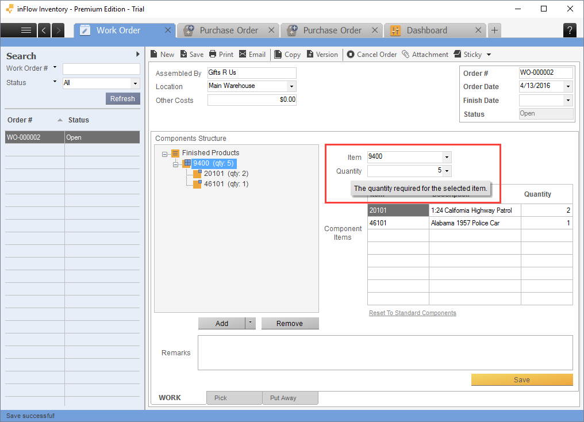The height and width of the screenshot is (422, 584).
Task: Open Attachment paperclip option
Action: [425, 55]
